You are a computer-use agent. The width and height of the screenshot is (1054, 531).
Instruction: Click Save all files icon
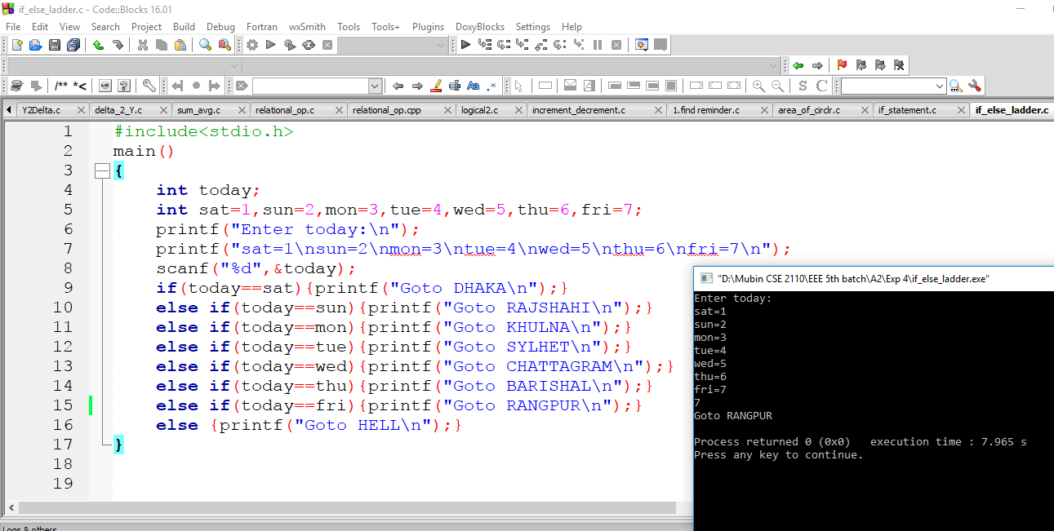pyautogui.click(x=72, y=45)
